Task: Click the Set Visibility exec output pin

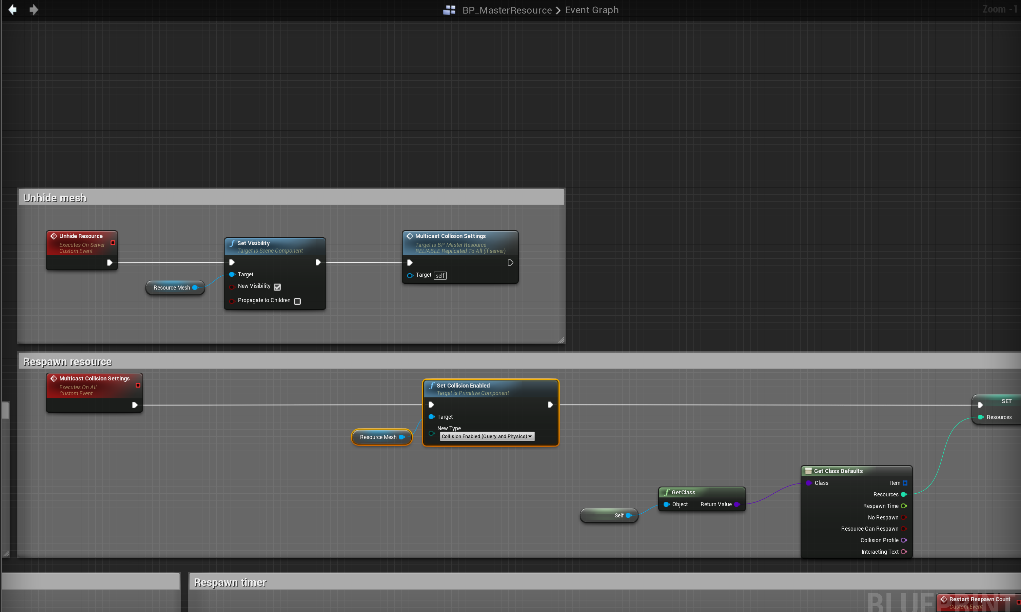Action: coord(318,262)
